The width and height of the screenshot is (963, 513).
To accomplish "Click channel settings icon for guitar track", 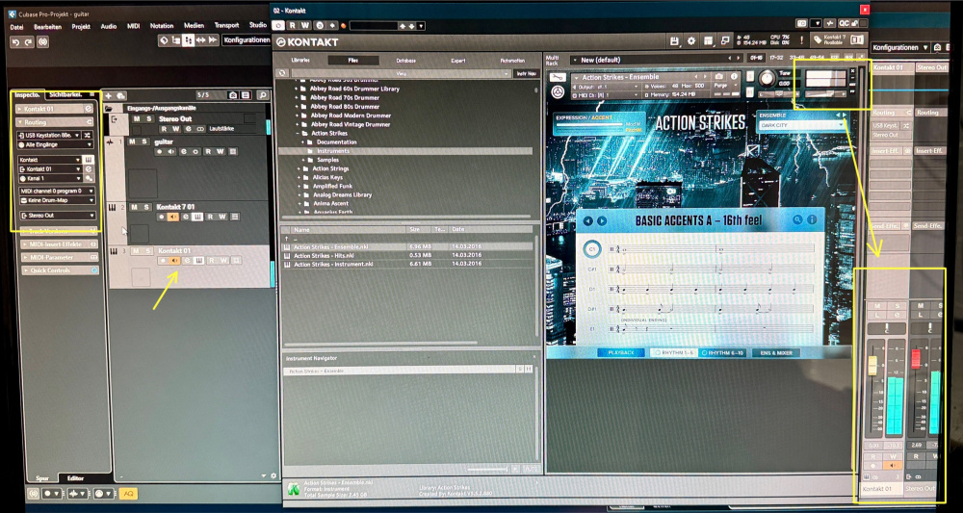I will (183, 151).
